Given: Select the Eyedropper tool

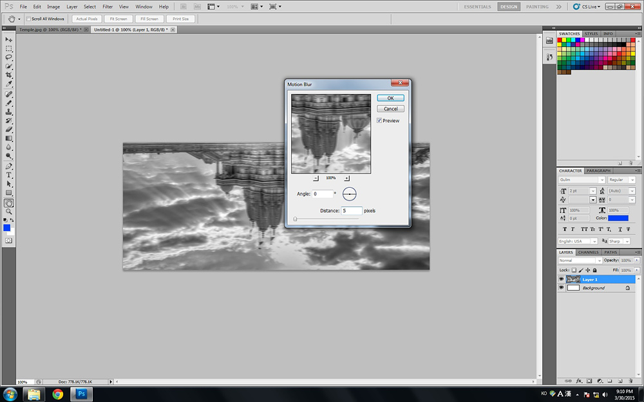Looking at the screenshot, I should pos(9,84).
